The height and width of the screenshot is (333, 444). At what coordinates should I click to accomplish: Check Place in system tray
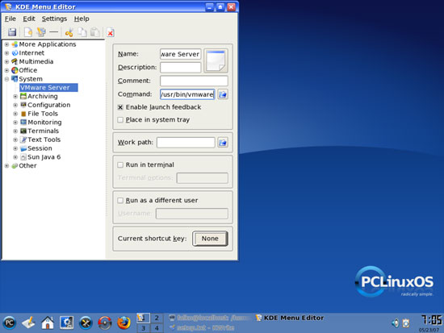pos(120,120)
